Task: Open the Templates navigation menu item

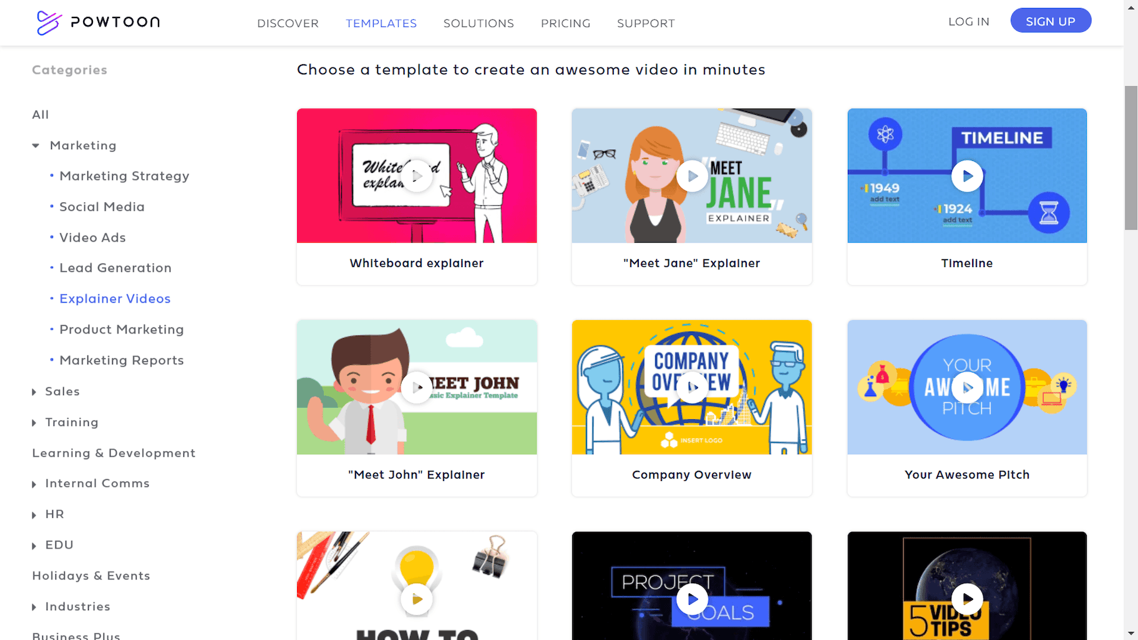Action: click(381, 23)
